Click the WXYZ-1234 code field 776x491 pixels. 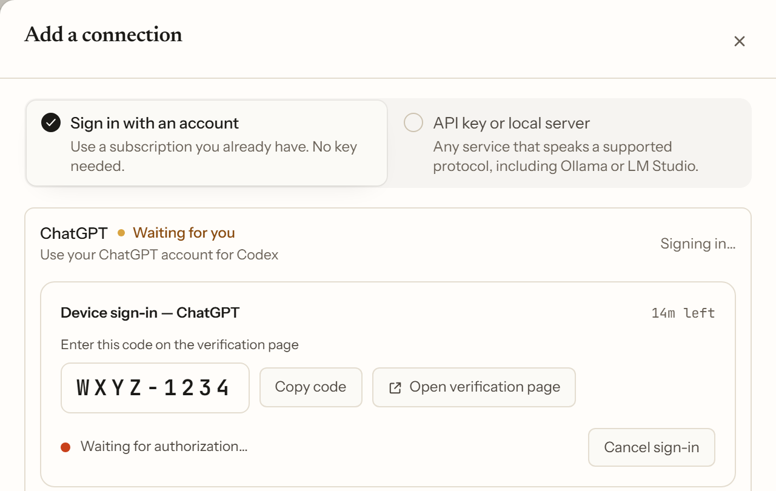(x=155, y=388)
